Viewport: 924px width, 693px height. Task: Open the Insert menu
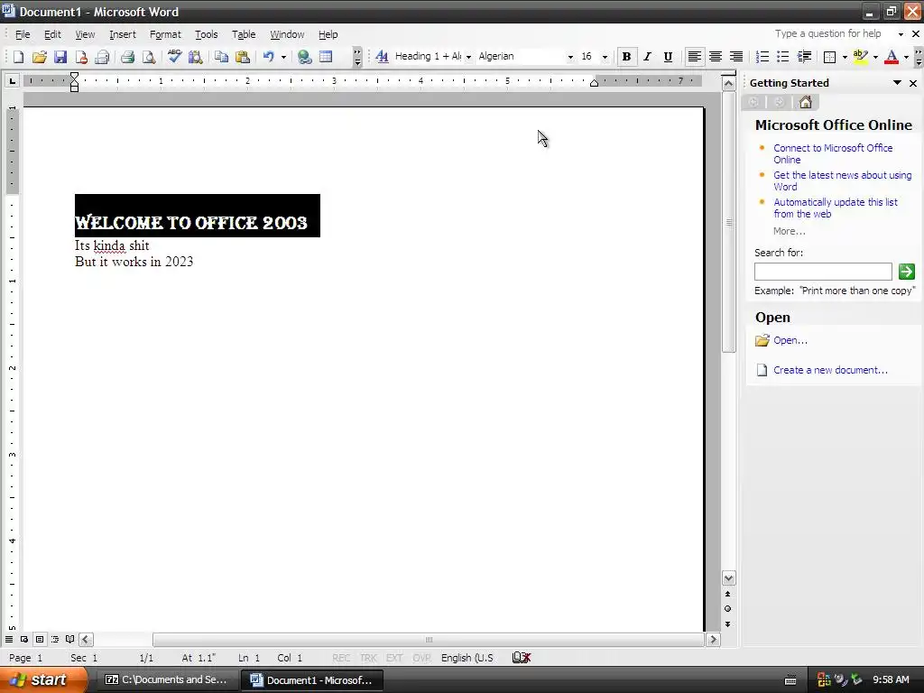[123, 34]
